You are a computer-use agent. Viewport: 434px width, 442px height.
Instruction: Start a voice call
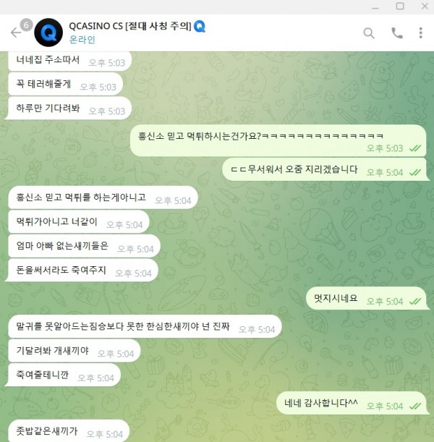[397, 33]
